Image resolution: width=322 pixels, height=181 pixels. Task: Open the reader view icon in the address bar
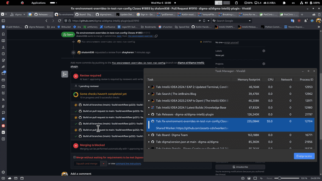200,21
